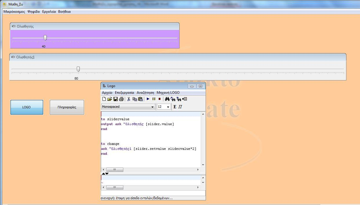
Task: Create a new file in Logo editor
Action: point(104,99)
